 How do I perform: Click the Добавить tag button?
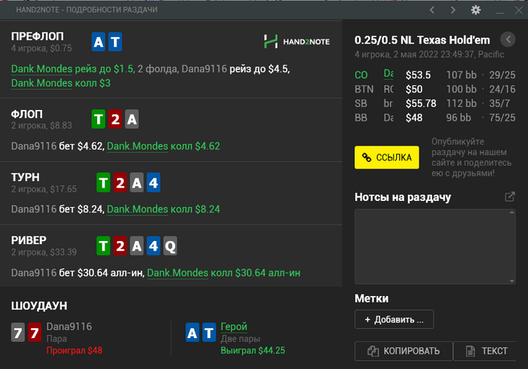[394, 319]
